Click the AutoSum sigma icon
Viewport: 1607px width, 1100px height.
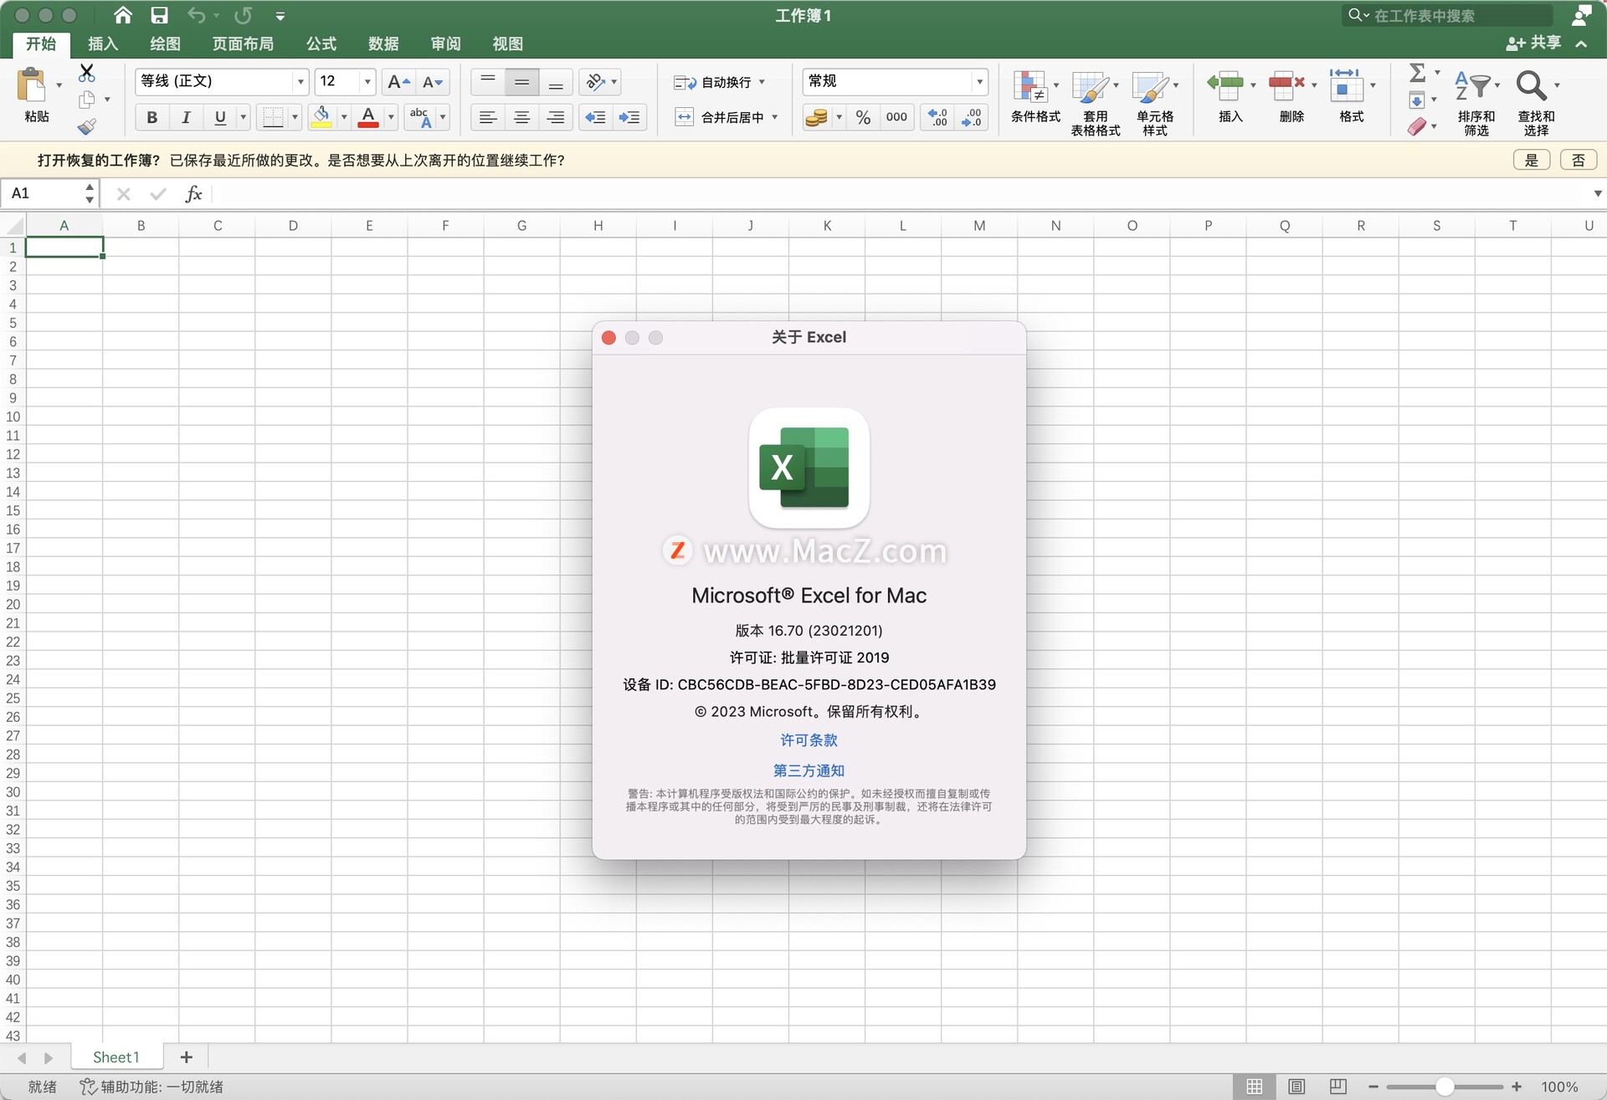[1417, 73]
